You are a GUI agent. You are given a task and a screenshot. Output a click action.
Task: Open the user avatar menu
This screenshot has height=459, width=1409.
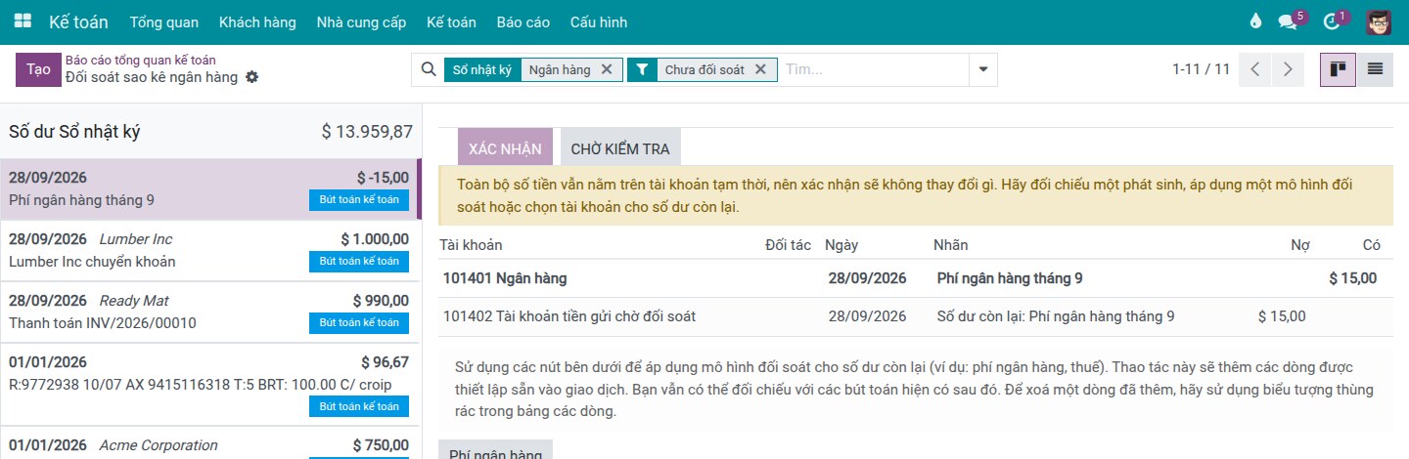[x=1379, y=21]
